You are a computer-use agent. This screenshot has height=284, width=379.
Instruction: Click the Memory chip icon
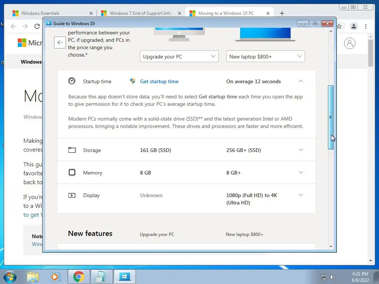[x=72, y=172]
